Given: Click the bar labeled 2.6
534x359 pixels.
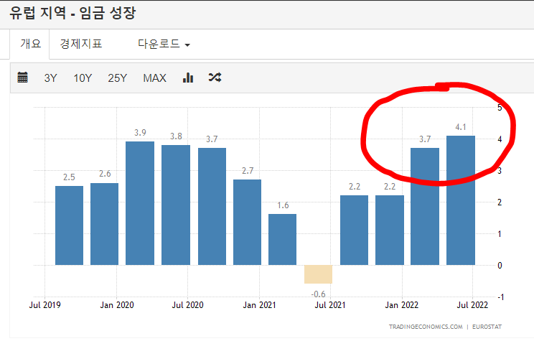Looking at the screenshot, I should tap(105, 224).
